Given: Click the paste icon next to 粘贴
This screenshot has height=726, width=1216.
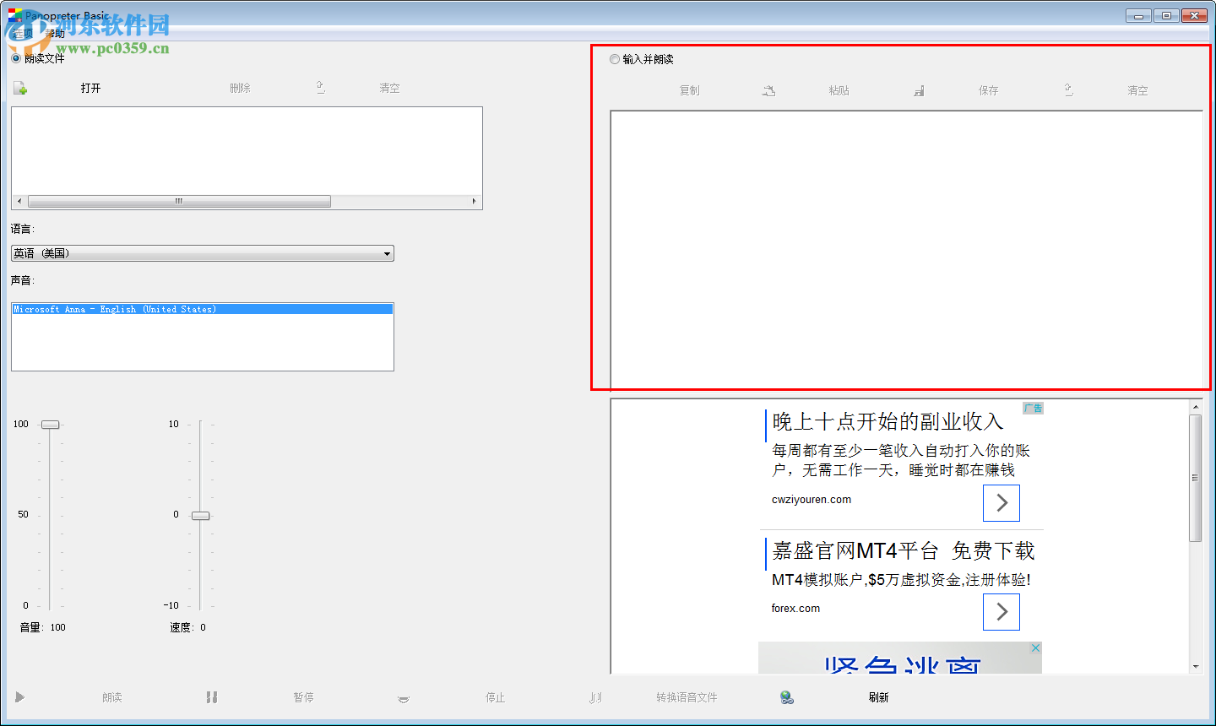Looking at the screenshot, I should click(x=769, y=90).
